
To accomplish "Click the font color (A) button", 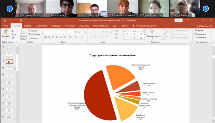I will 82,37.
